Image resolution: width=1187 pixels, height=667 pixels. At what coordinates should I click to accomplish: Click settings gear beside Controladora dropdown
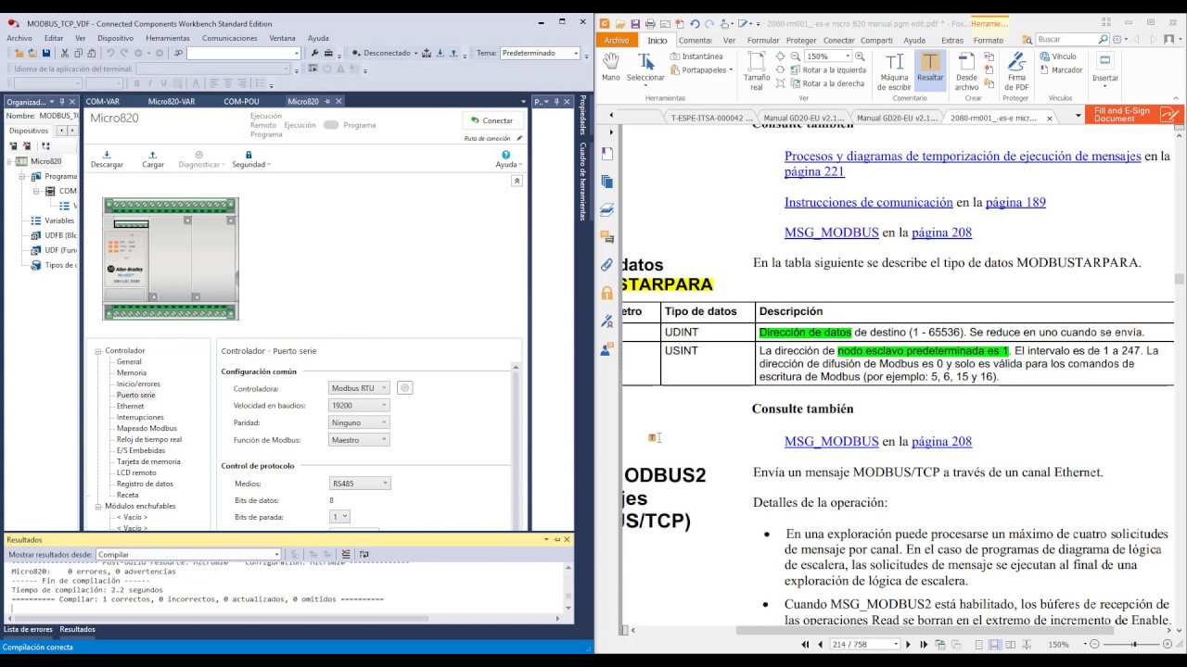(x=405, y=388)
